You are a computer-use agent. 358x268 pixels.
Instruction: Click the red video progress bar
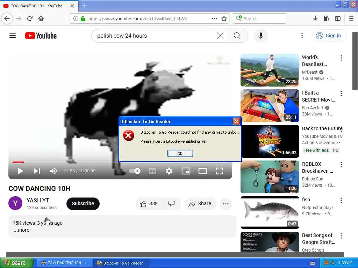18,162
